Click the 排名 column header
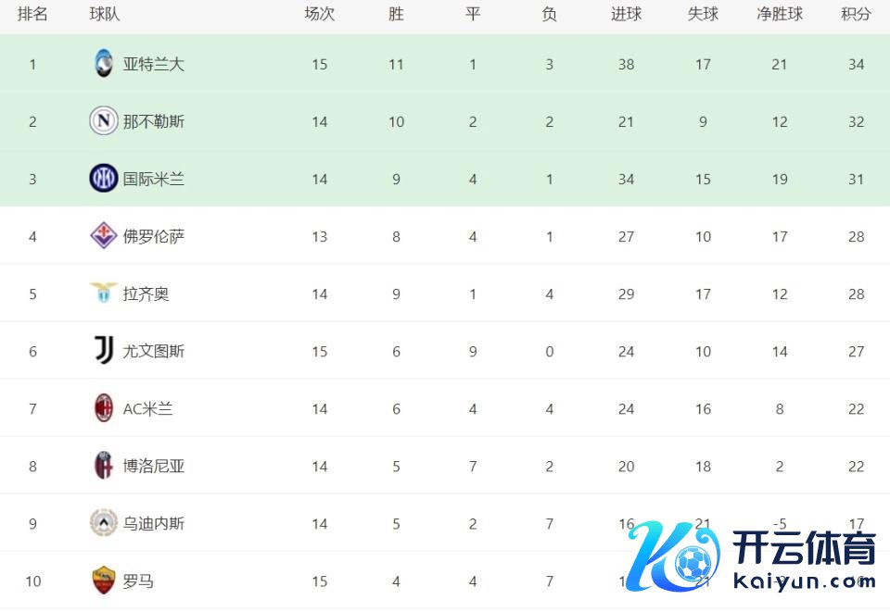 (32, 15)
